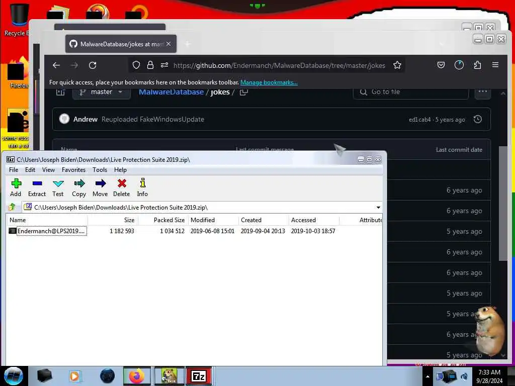Close the MalwareDatabase browser tab

click(168, 44)
